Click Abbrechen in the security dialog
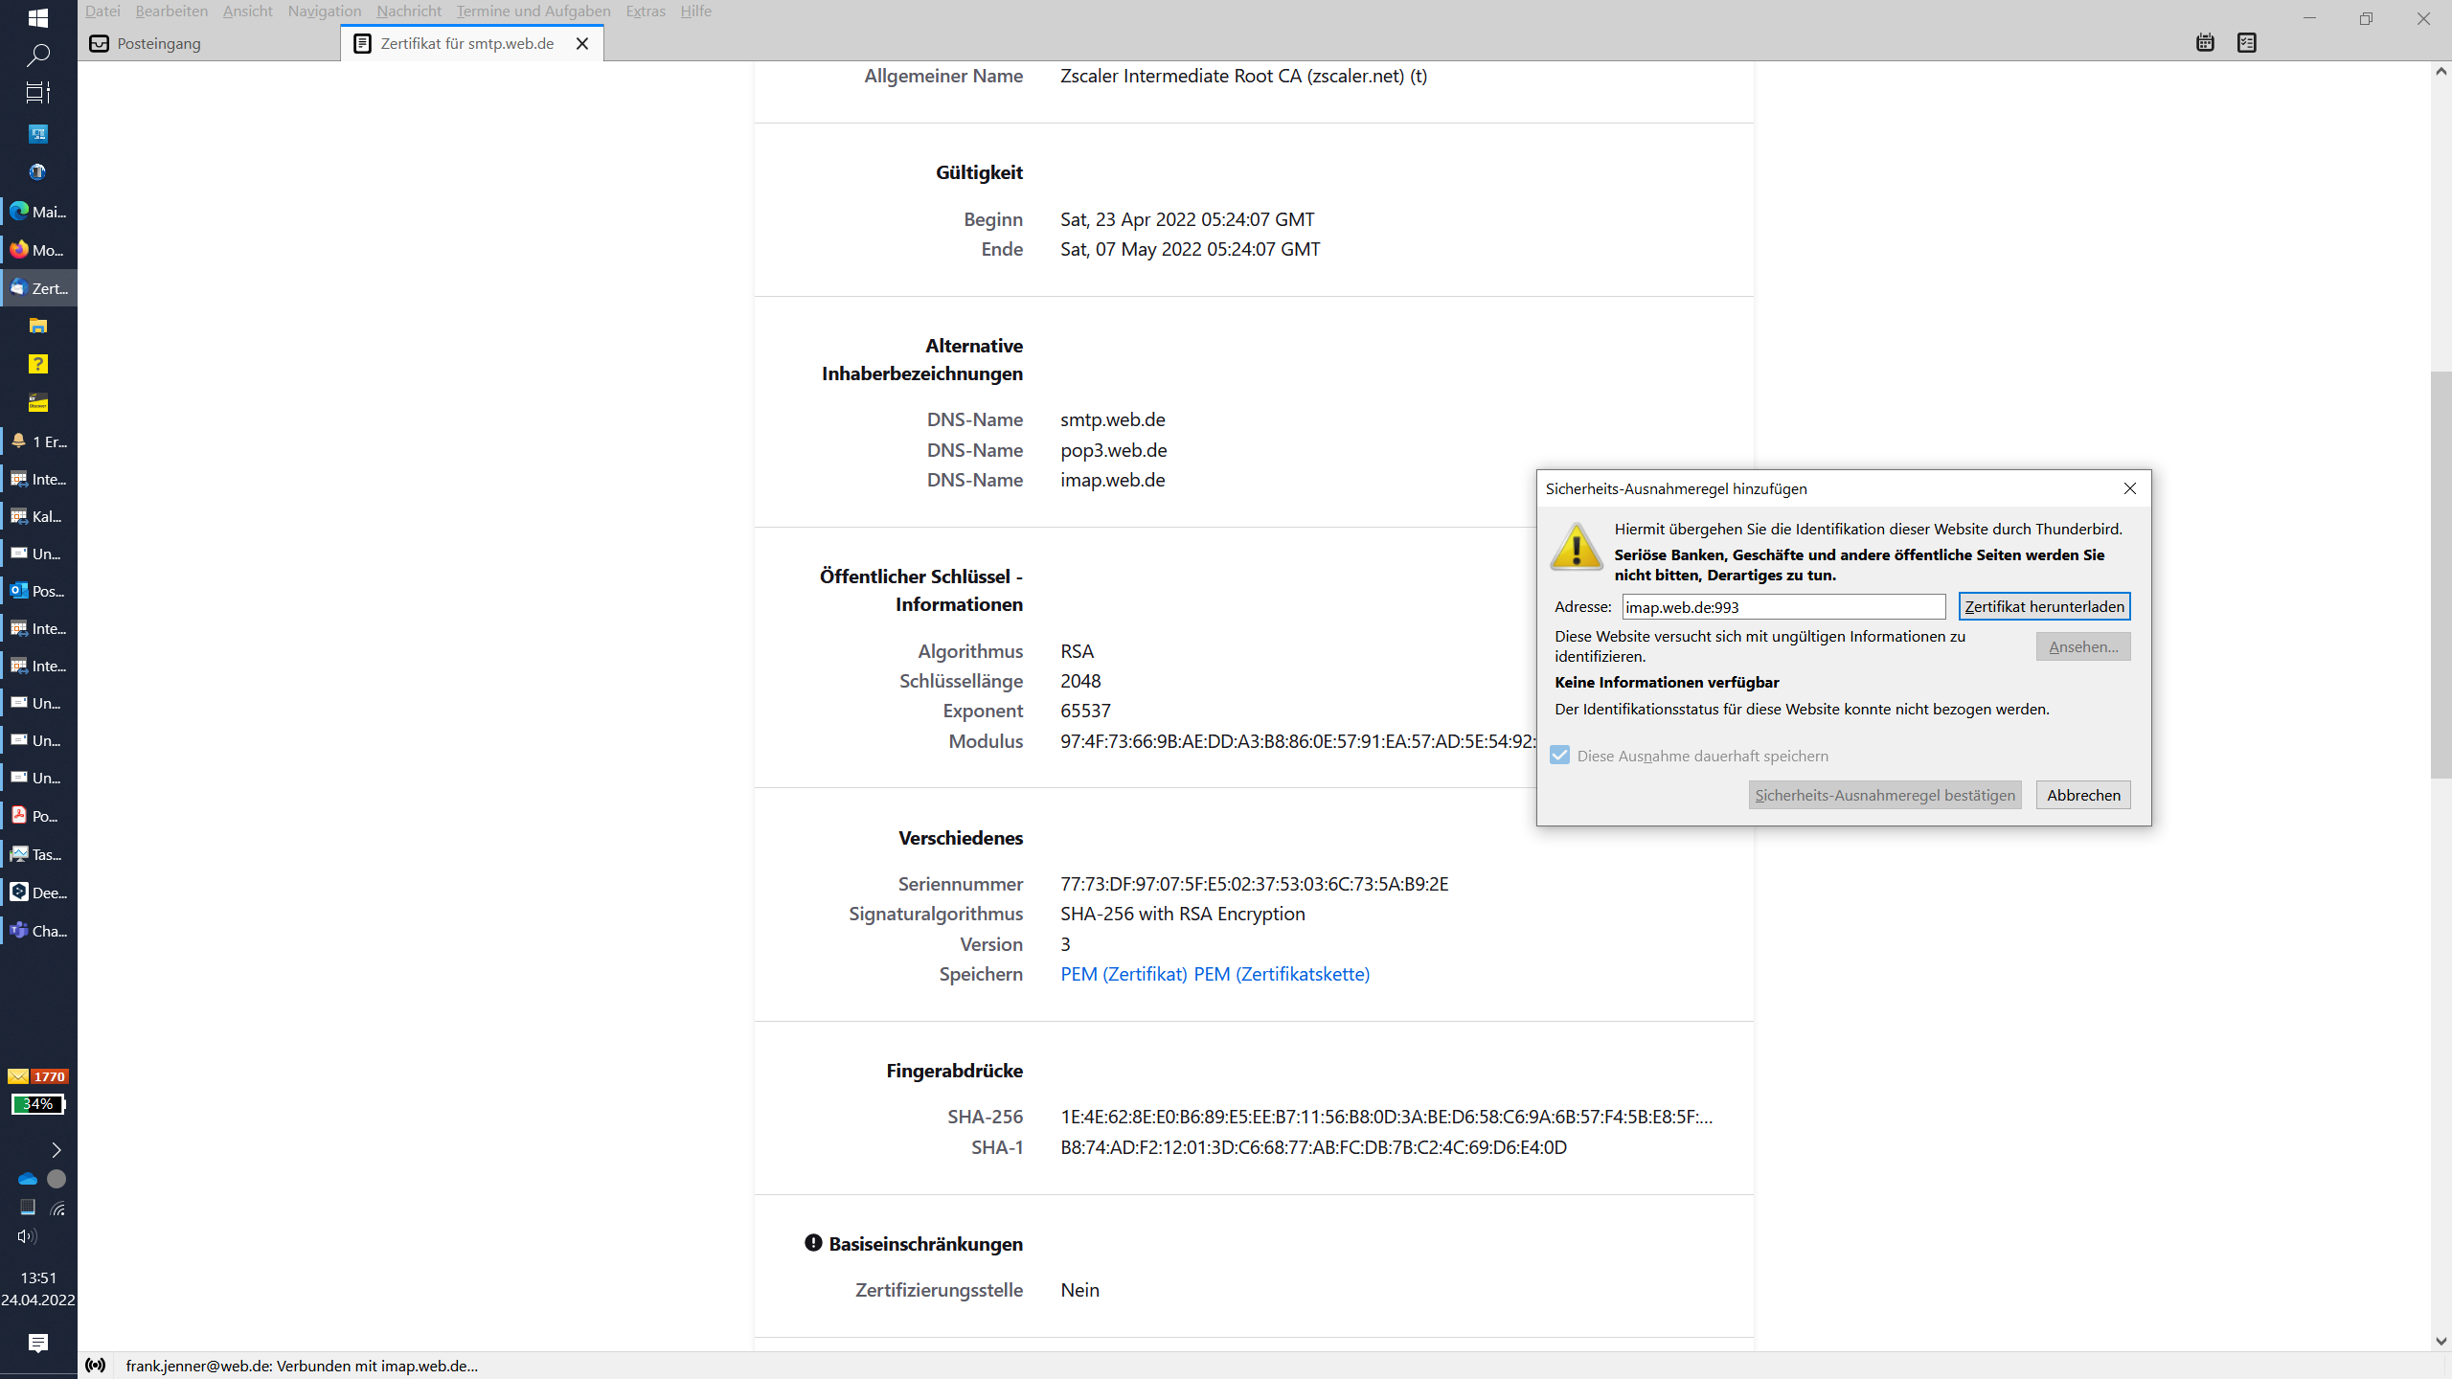 (x=2083, y=795)
